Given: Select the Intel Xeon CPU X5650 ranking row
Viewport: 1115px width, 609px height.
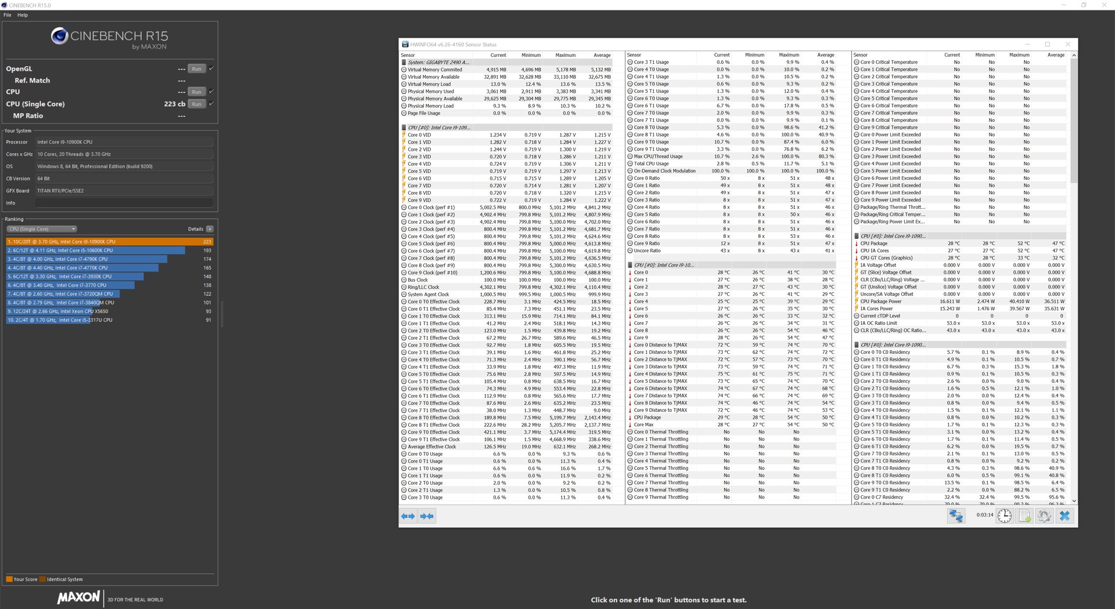Looking at the screenshot, I should (110, 311).
